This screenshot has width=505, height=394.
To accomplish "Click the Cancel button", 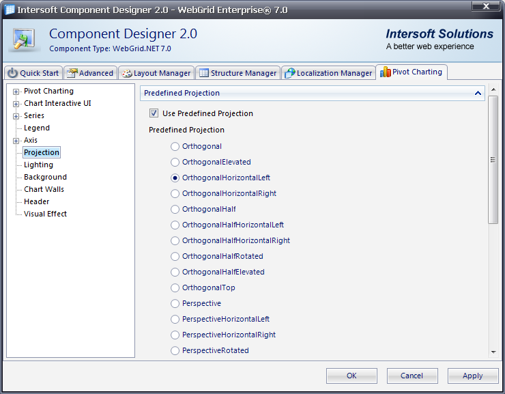I will tap(412, 376).
